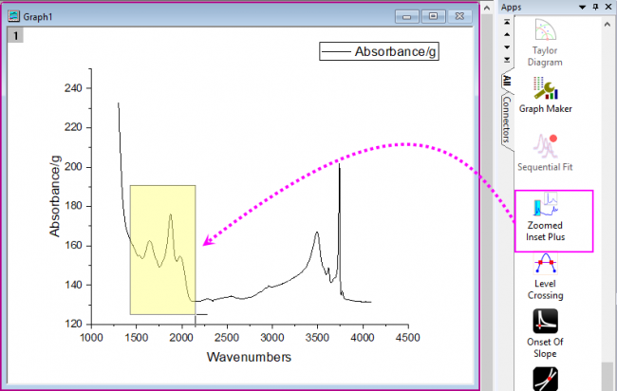Screen dimensions: 617x391
Task: Jump to the last Apps tab using bottom arrow
Action: [x=506, y=58]
